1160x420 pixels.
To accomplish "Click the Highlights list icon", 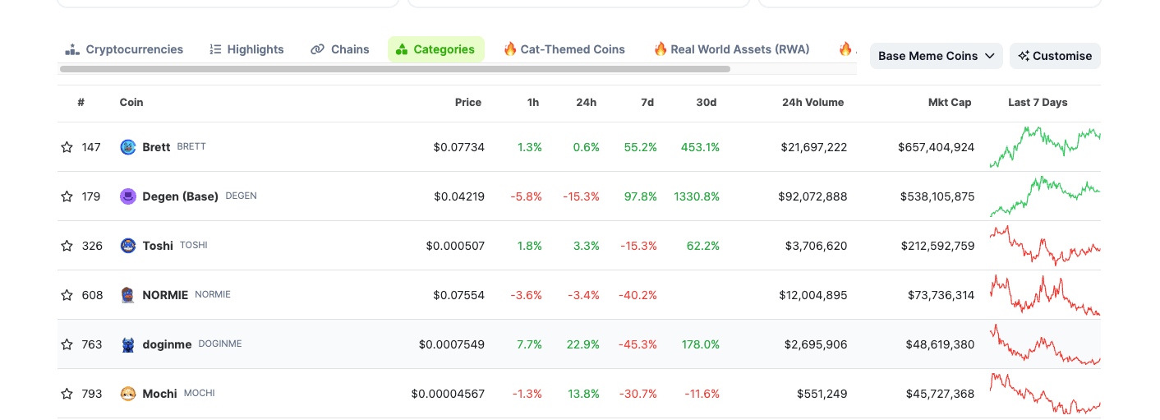I will [216, 49].
